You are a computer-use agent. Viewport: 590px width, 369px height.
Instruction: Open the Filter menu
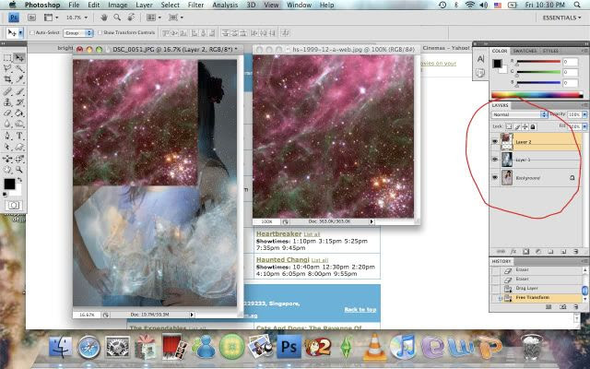[x=195, y=5]
